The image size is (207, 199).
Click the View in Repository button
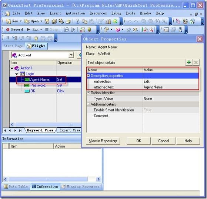[x=103, y=141]
